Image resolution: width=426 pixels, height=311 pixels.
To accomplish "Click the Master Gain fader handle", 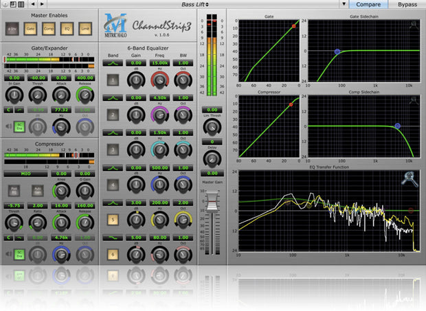I will [x=212, y=202].
